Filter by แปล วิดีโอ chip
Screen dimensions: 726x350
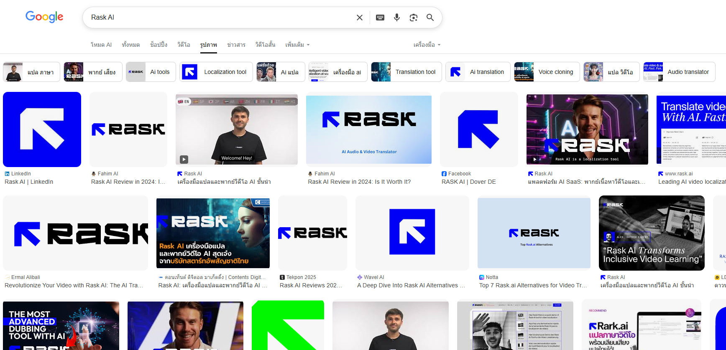coord(611,72)
